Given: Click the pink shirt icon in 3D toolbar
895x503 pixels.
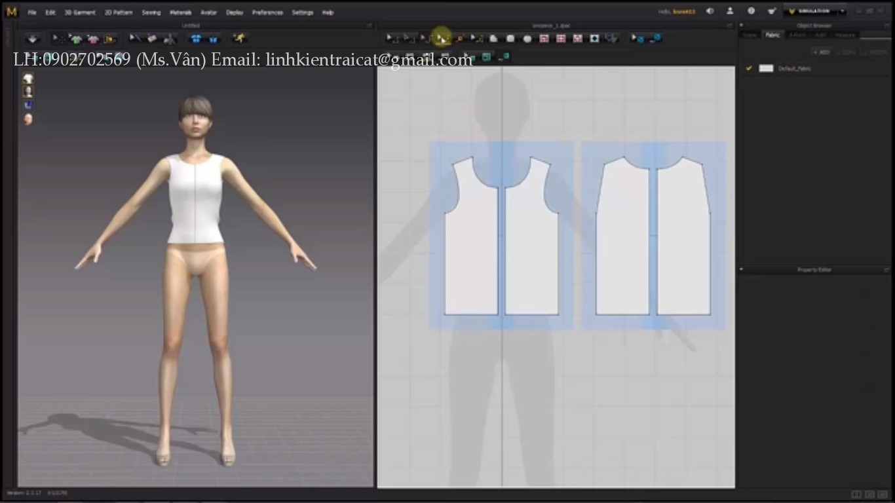Looking at the screenshot, I should point(92,39).
